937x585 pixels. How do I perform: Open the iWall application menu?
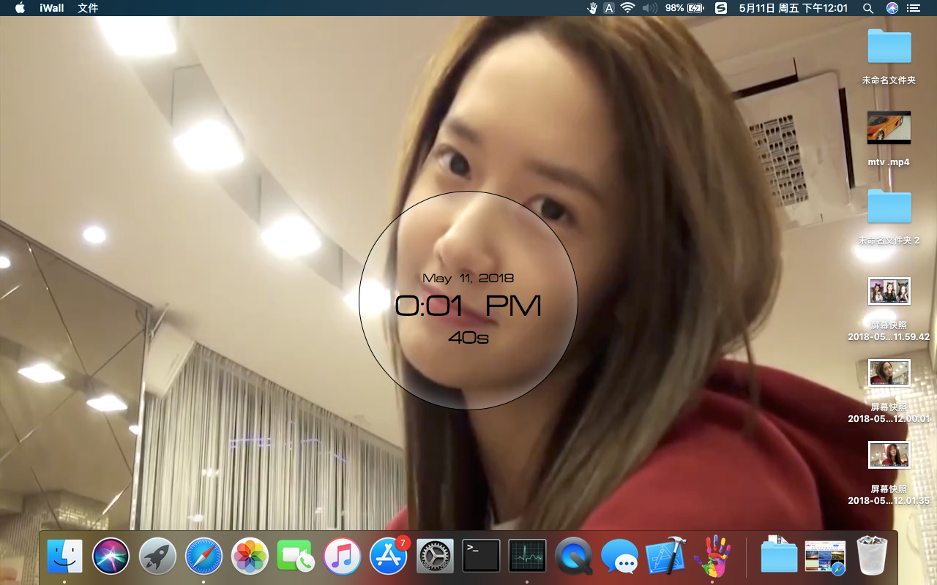pos(51,8)
